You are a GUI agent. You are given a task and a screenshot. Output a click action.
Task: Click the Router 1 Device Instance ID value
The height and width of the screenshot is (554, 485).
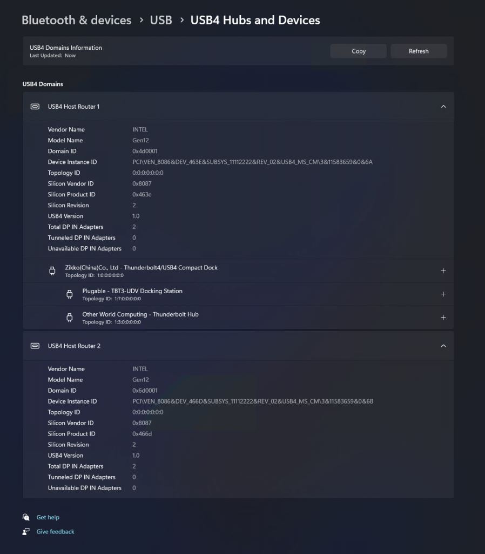click(252, 162)
